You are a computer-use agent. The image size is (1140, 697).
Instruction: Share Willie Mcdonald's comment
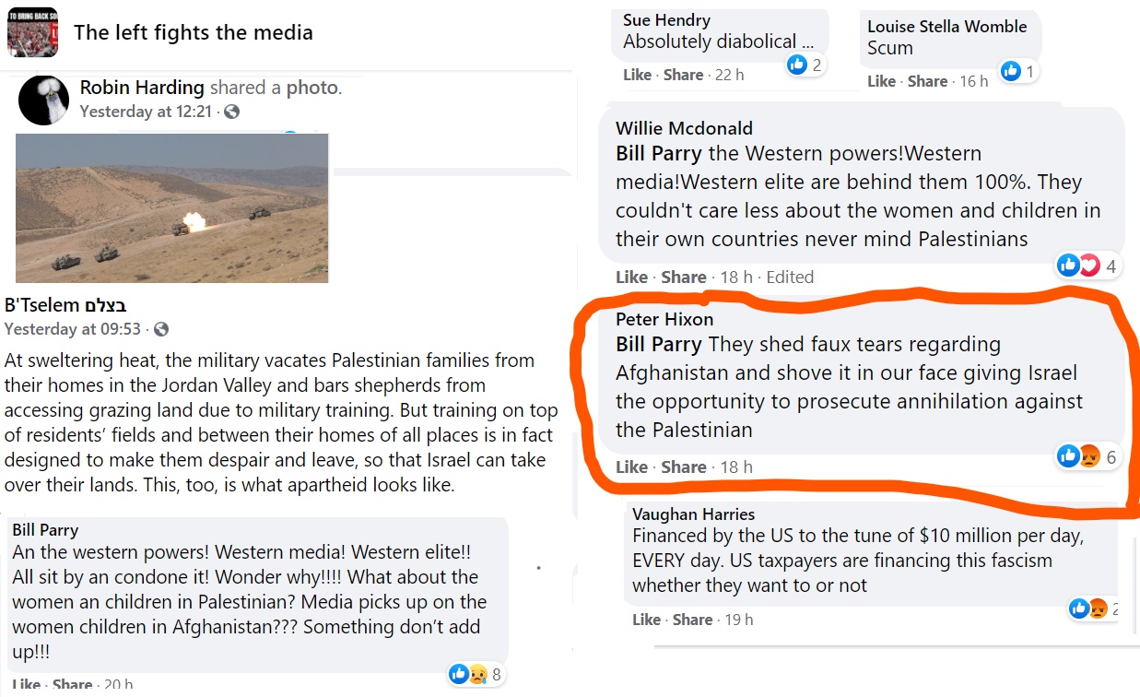[x=684, y=278]
